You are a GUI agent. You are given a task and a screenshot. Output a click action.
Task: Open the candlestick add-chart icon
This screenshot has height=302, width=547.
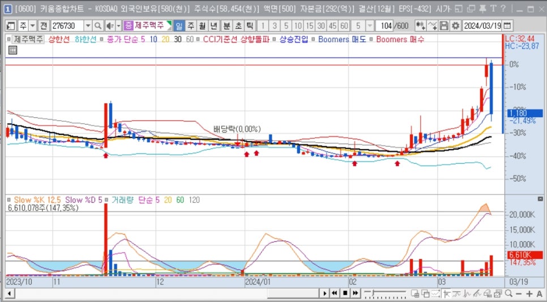pyautogui.click(x=420, y=25)
